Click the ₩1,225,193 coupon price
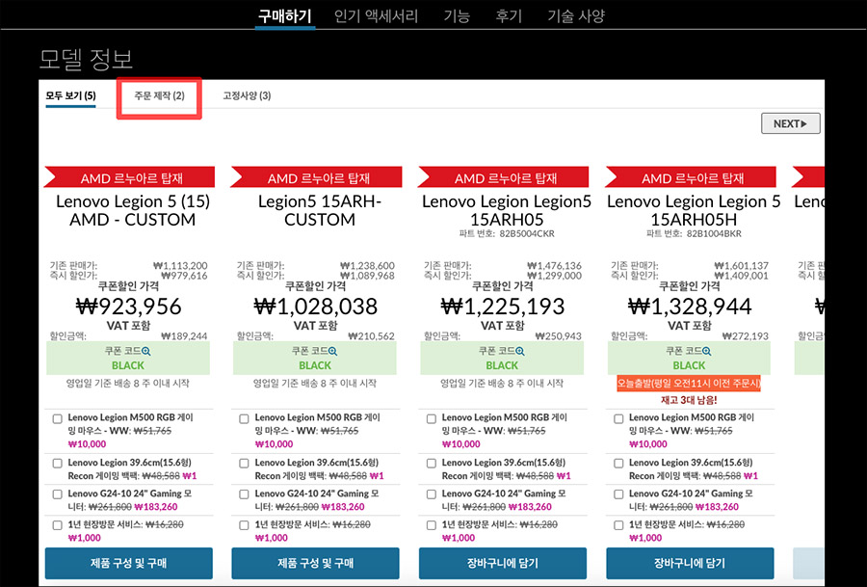Screen dimensions: 867x587 (503, 306)
